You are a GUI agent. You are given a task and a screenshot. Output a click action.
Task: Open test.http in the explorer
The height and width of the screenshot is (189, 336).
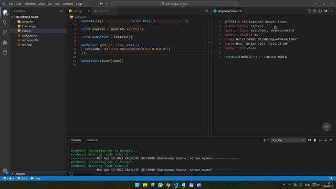coord(27,45)
